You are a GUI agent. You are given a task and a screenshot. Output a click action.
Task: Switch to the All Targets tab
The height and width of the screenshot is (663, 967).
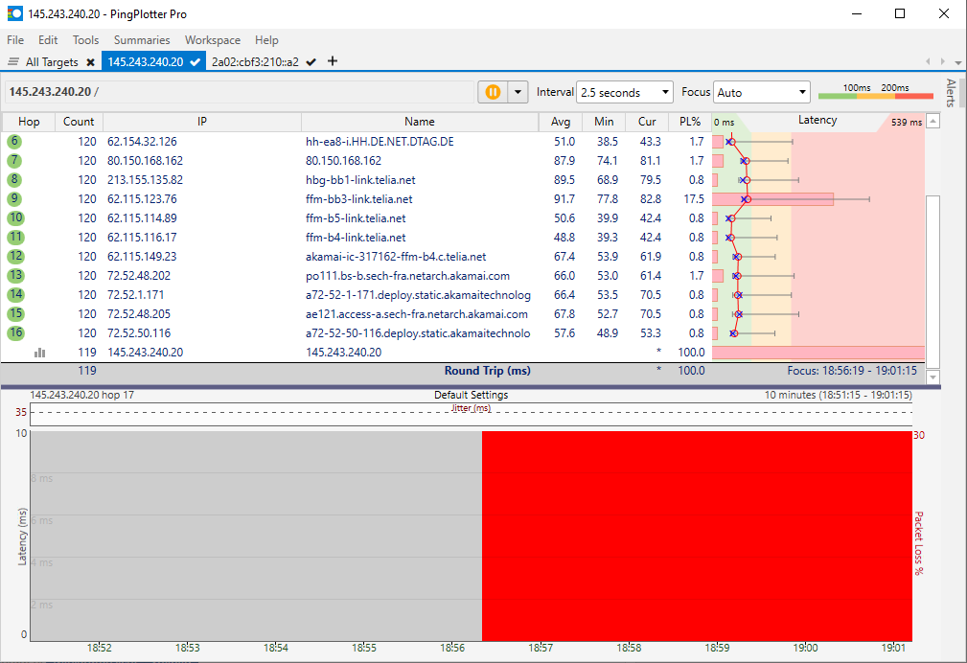pyautogui.click(x=52, y=61)
